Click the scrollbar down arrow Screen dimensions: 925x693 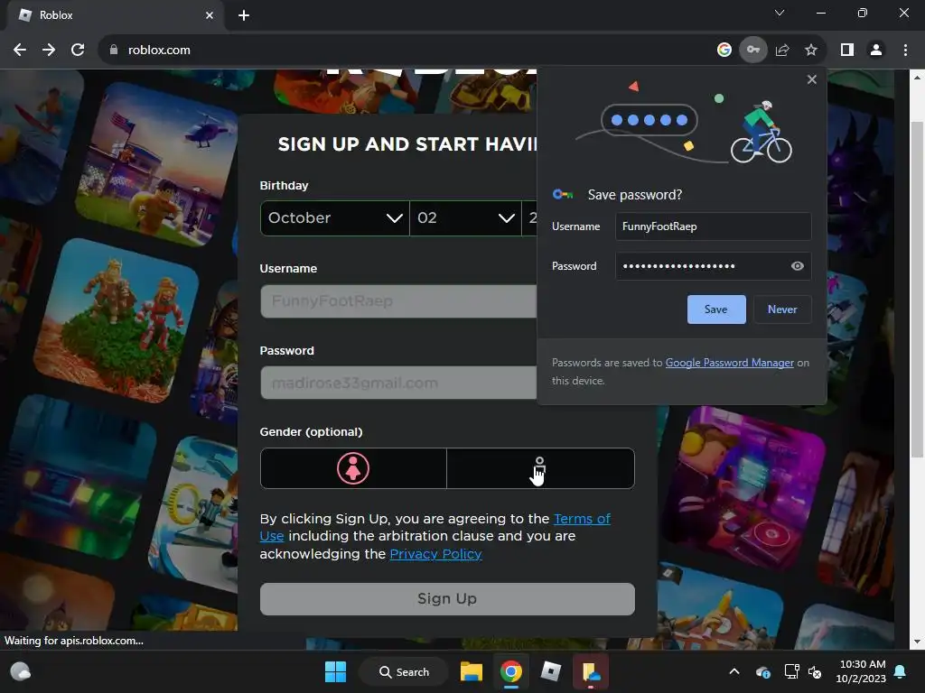pyautogui.click(x=916, y=642)
